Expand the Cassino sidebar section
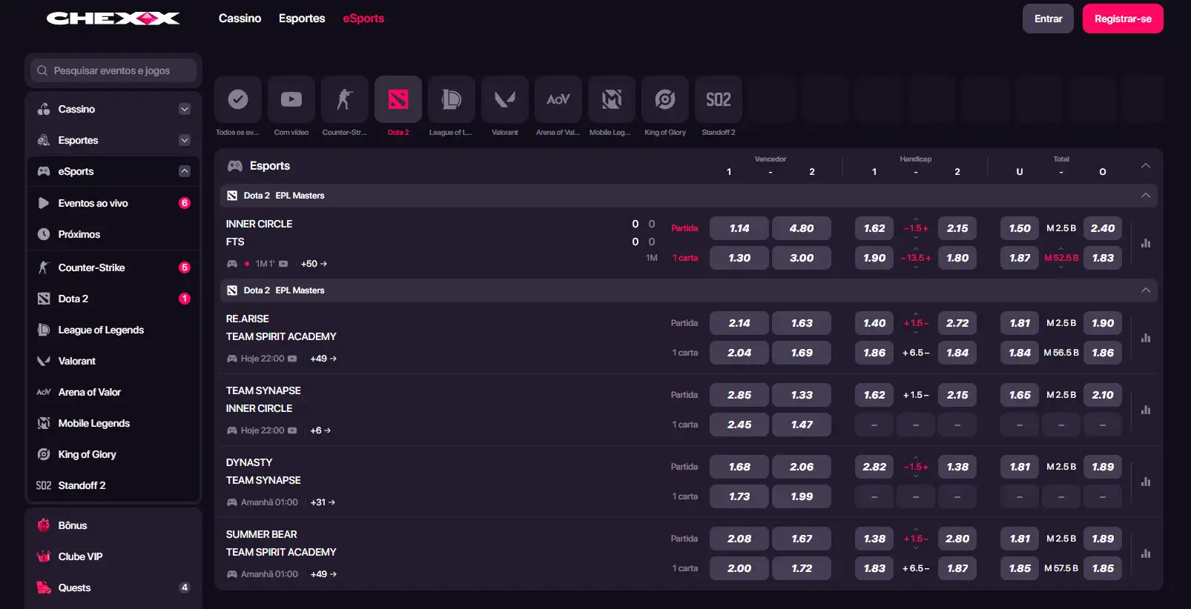 pos(185,109)
